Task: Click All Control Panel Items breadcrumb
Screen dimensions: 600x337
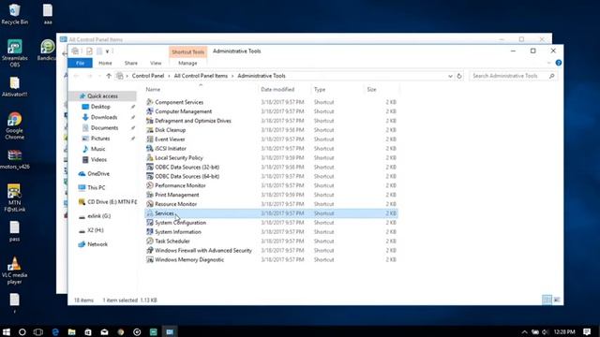Action: coord(201,76)
